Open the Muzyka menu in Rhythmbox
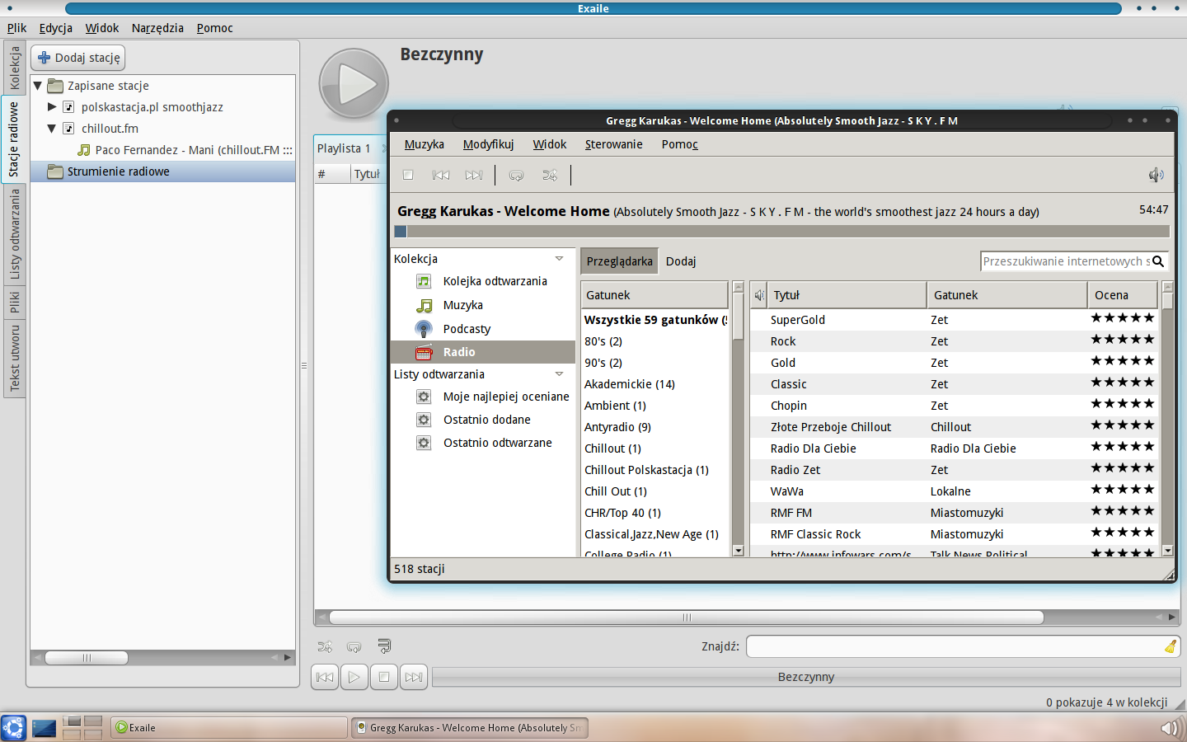This screenshot has height=742, width=1187. [x=424, y=144]
